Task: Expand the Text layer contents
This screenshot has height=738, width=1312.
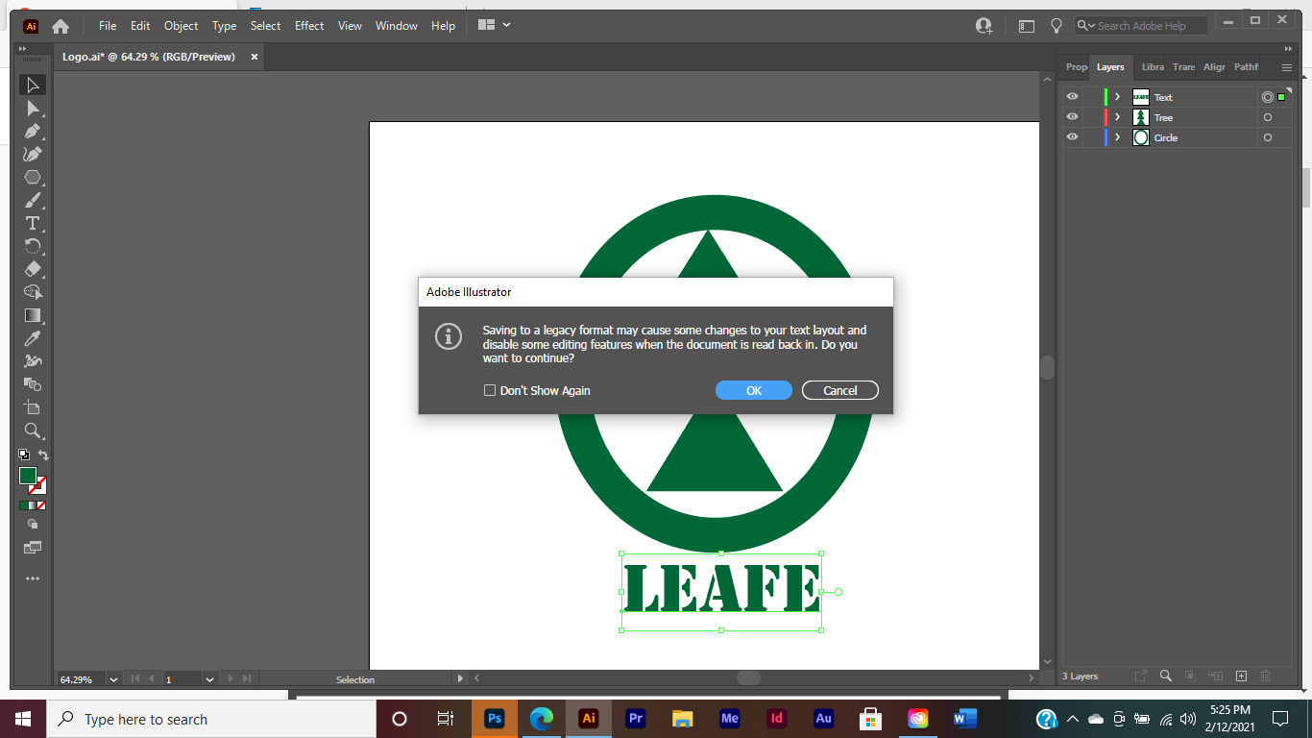Action: (x=1116, y=96)
